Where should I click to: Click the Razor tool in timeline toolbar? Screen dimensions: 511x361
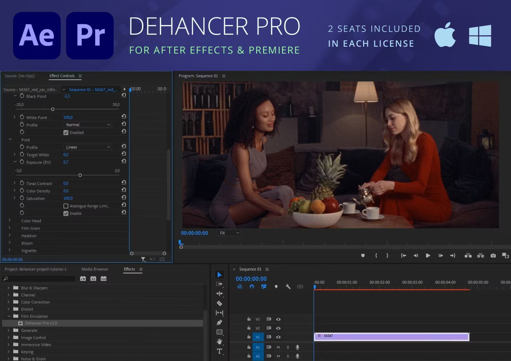[219, 304]
